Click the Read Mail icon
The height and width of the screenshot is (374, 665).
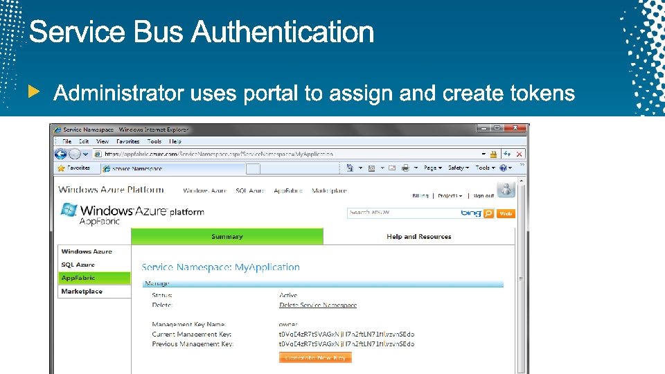click(392, 168)
